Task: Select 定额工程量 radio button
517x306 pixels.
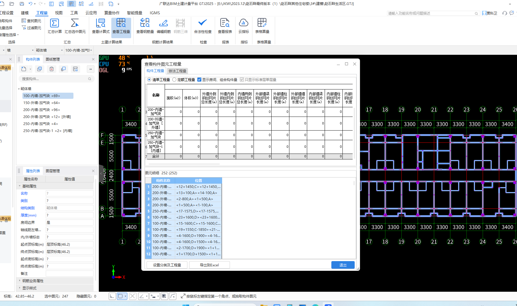Action: 174,80
